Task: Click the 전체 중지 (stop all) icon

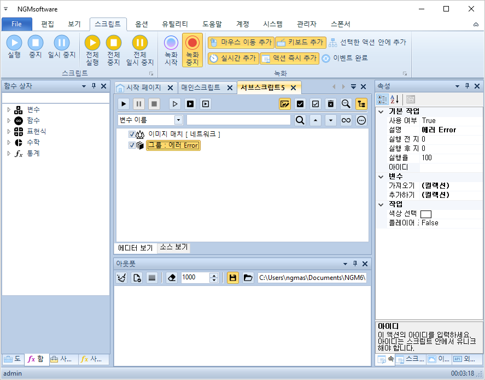Action: coord(114,43)
